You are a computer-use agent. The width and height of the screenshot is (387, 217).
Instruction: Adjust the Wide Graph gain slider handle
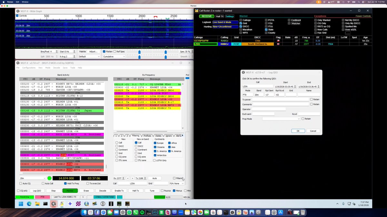click(139, 52)
